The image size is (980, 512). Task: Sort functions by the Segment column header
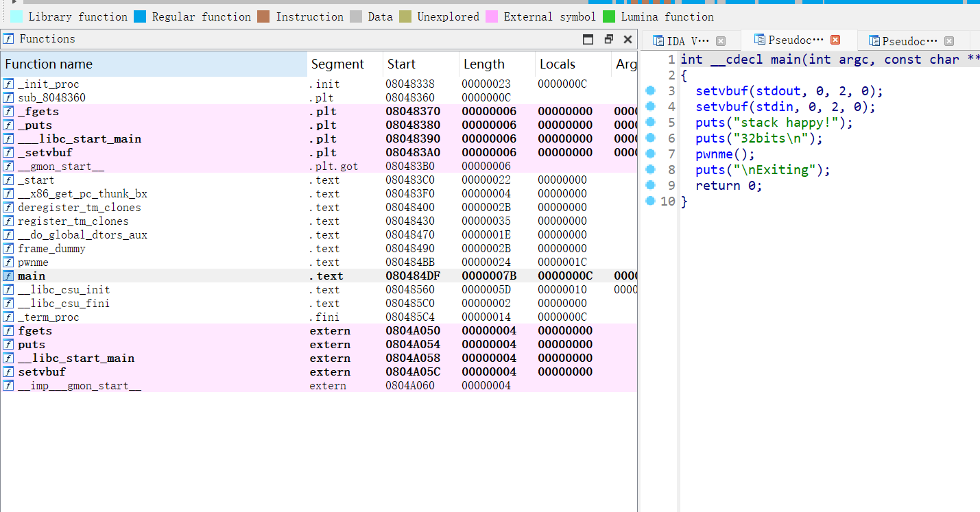337,64
